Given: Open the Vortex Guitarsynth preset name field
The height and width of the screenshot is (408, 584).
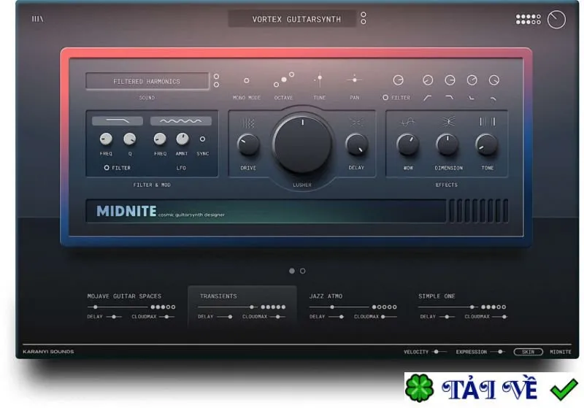Looking at the screenshot, I should pos(292,19).
